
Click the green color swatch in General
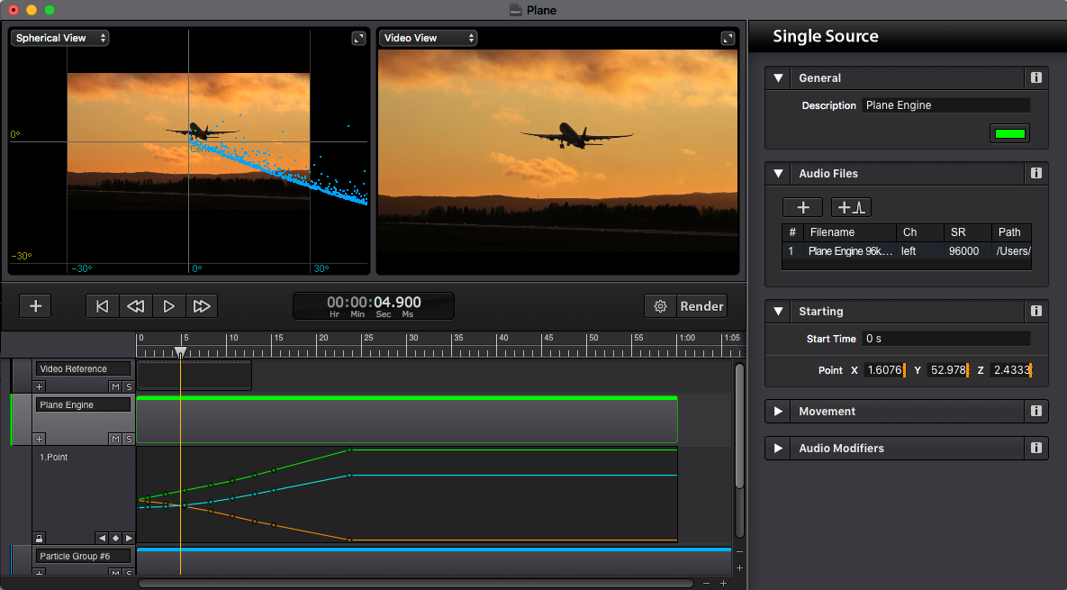coord(1009,134)
